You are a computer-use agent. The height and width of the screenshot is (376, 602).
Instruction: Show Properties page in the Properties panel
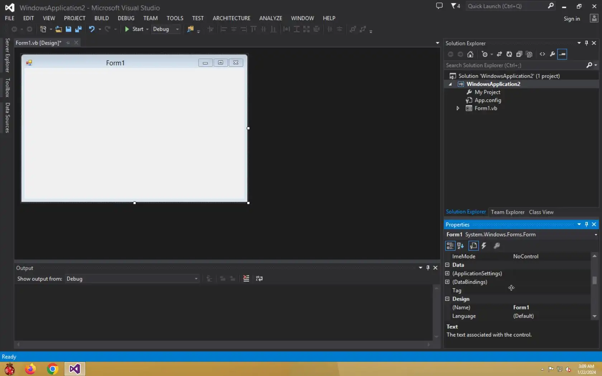[x=473, y=246]
